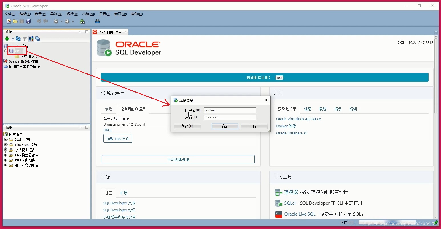Click the 用户名 input field

(230, 110)
